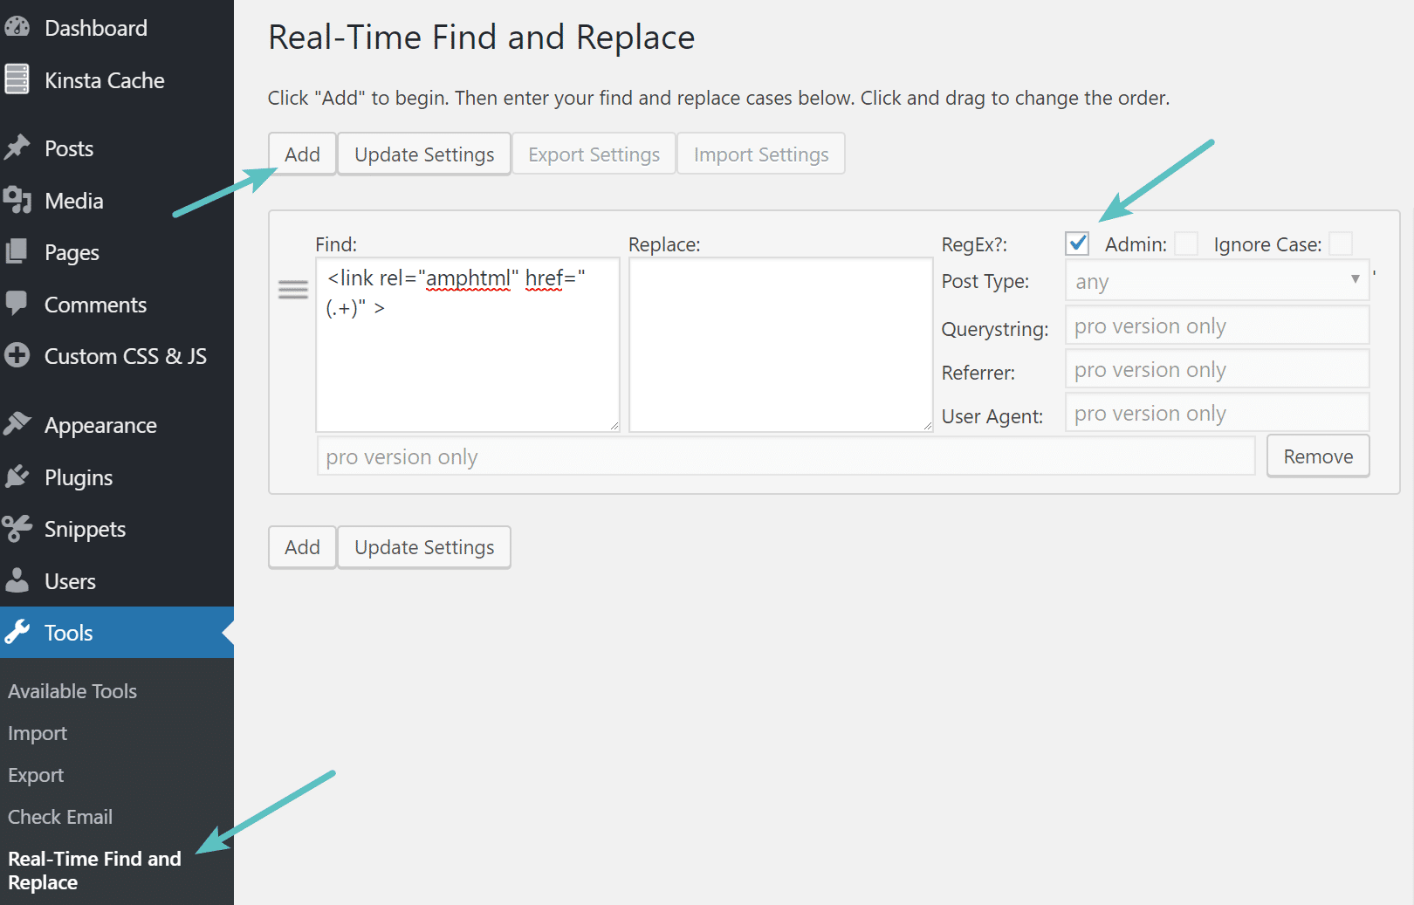The width and height of the screenshot is (1414, 905).
Task: Click the Custom CSS & JS plus icon
Action: (17, 355)
